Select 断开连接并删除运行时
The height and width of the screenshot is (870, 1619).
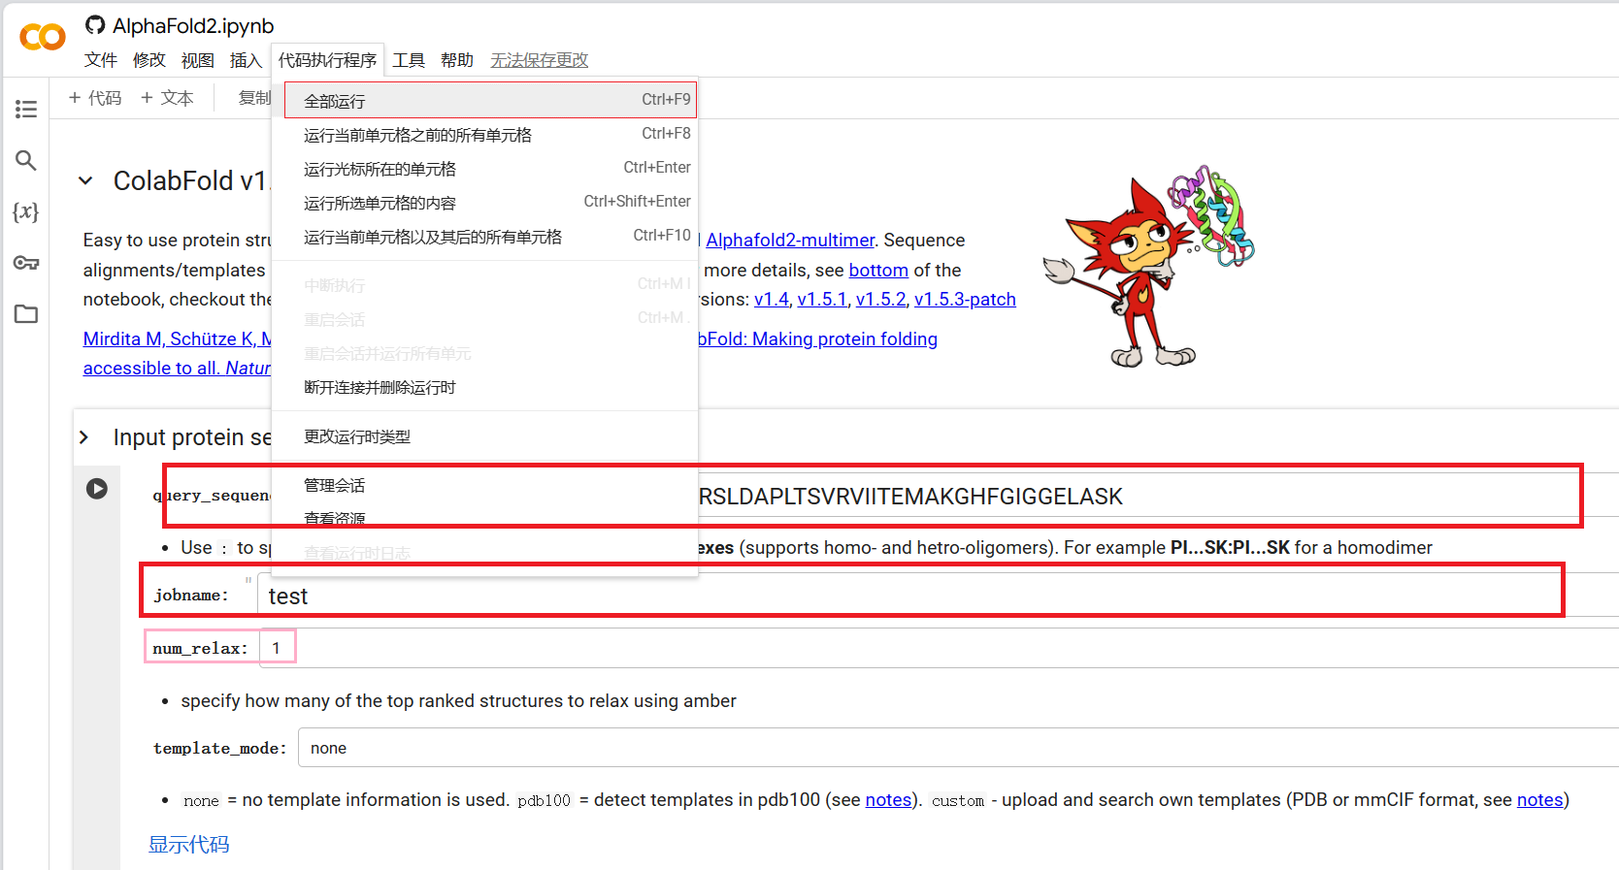click(x=485, y=387)
